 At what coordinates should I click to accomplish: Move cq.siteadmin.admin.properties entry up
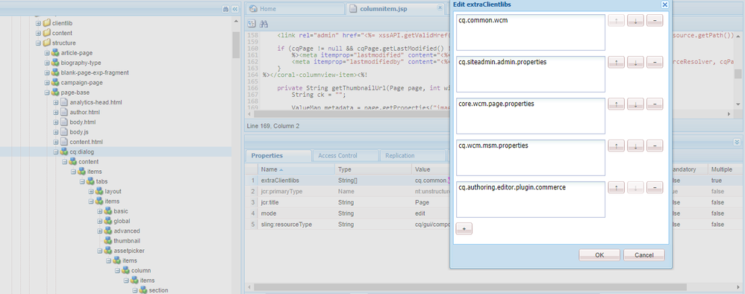point(617,62)
